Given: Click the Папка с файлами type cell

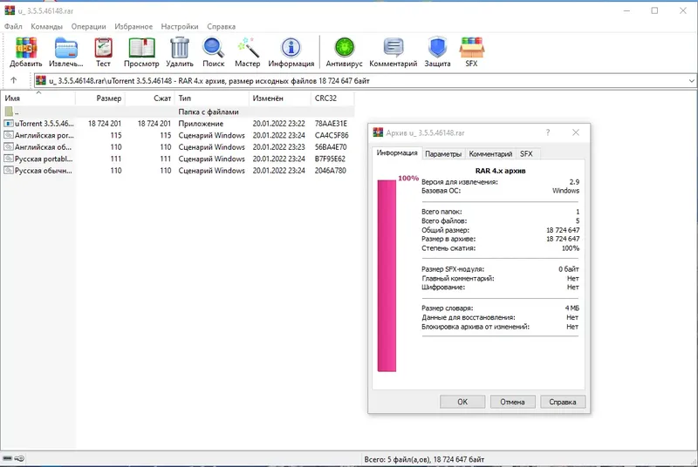Looking at the screenshot, I should (x=209, y=112).
